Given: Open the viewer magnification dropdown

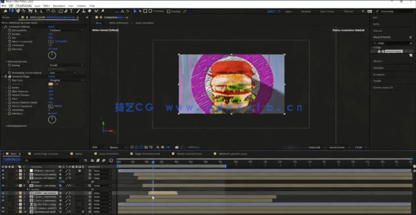Looking at the screenshot, I should pos(98,148).
